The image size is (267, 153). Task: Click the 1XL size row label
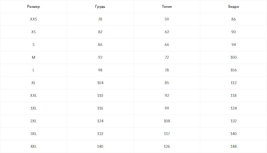33,108
